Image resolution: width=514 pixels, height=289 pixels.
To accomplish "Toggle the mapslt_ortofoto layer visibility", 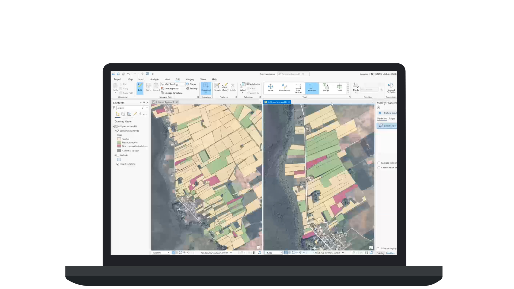I will tap(118, 164).
